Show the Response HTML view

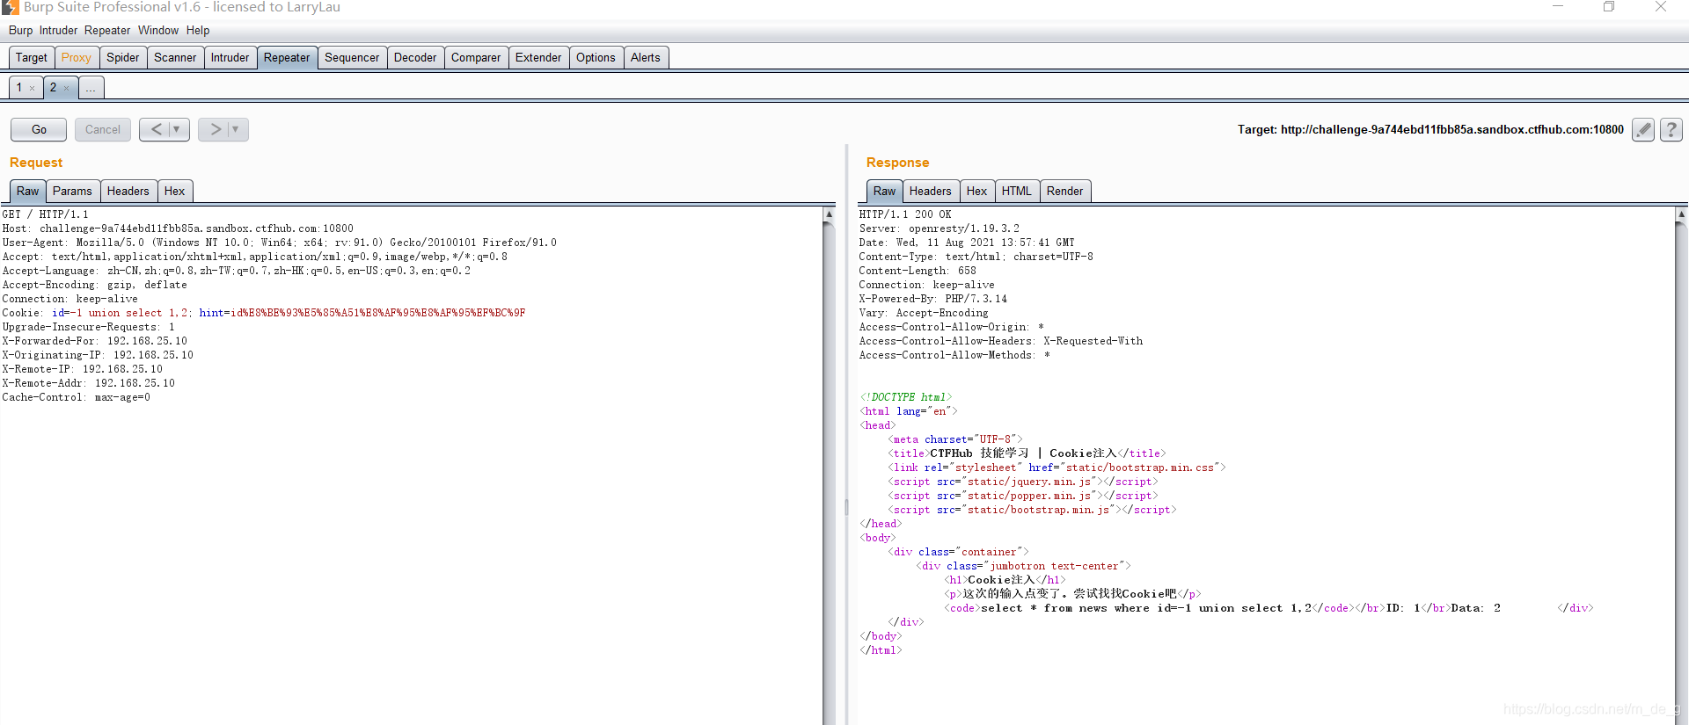[x=1017, y=191]
